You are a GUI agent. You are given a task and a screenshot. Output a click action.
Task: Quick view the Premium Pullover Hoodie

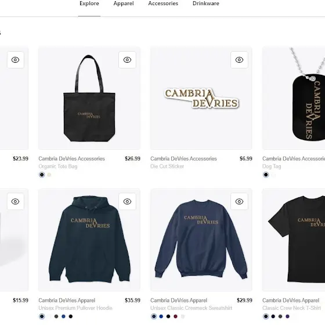coord(127,201)
